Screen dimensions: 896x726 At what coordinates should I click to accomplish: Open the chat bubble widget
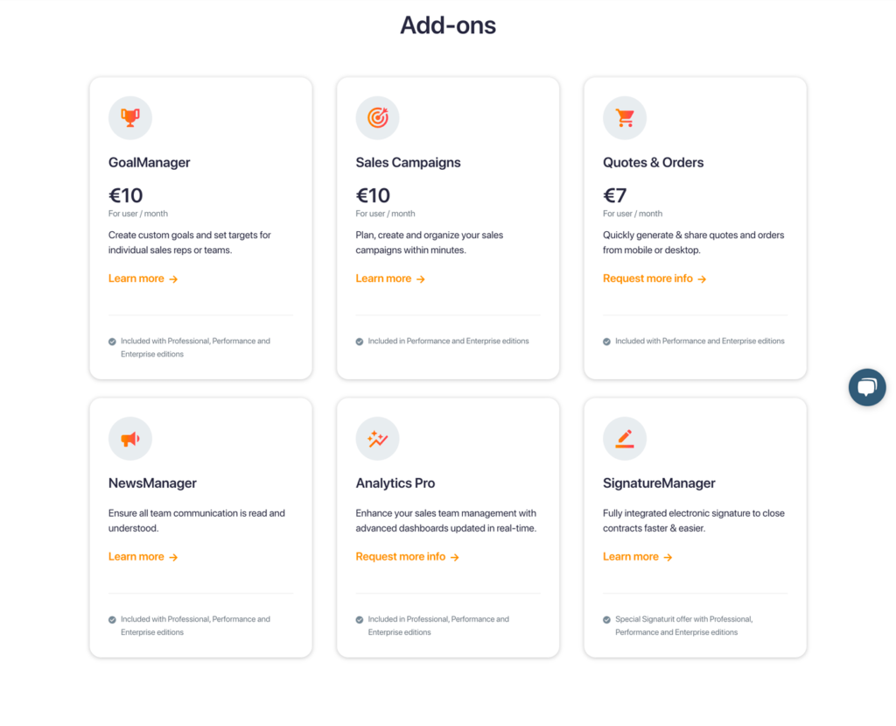[867, 387]
